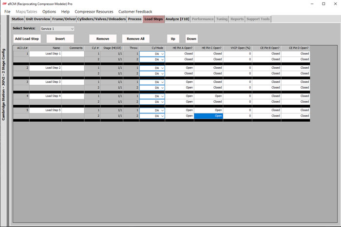
Task: Expand Cyl Mode dropdown for Load Step 5 cylinder 2
Action: [x=152, y=116]
